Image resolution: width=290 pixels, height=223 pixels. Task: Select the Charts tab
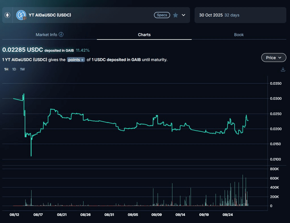click(144, 35)
